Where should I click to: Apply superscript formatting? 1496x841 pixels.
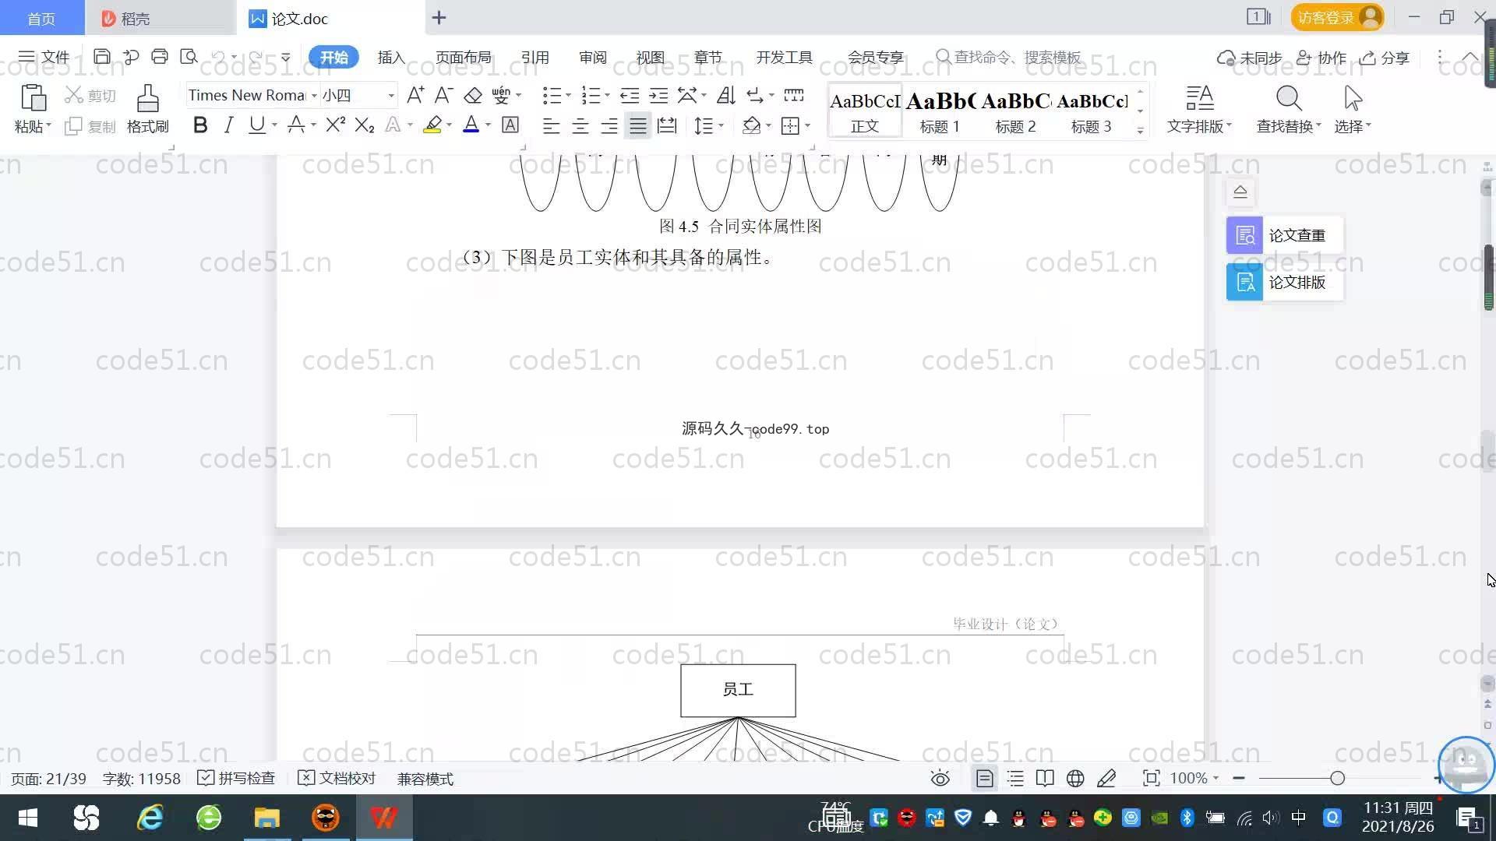pyautogui.click(x=336, y=125)
